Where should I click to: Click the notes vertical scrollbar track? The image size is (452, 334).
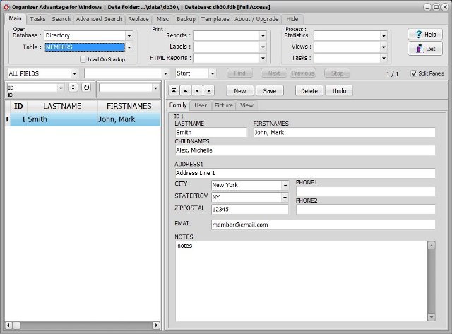tap(432, 281)
